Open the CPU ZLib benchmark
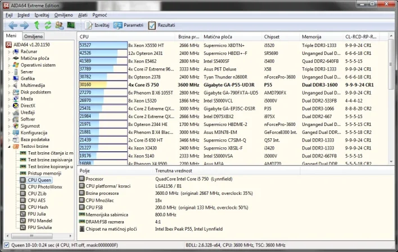 37,194
